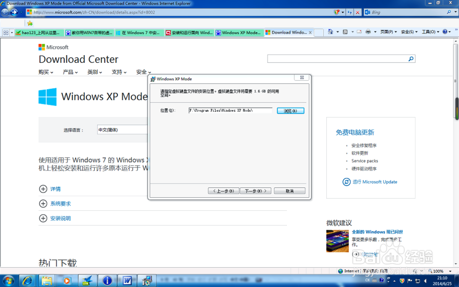The image size is (459, 287).
Task: Click the IE Back navigation button
Action: pyautogui.click(x=5, y=12)
